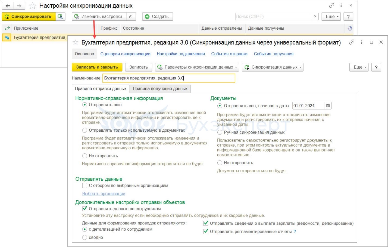Open the kebab menu in the dialog title bar
The width and height of the screenshot is (388, 247).
(362, 42)
